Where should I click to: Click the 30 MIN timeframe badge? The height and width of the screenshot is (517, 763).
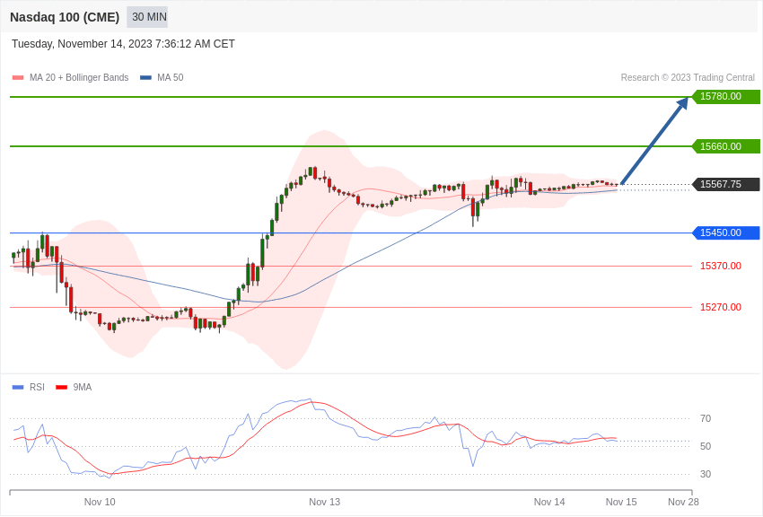[147, 17]
